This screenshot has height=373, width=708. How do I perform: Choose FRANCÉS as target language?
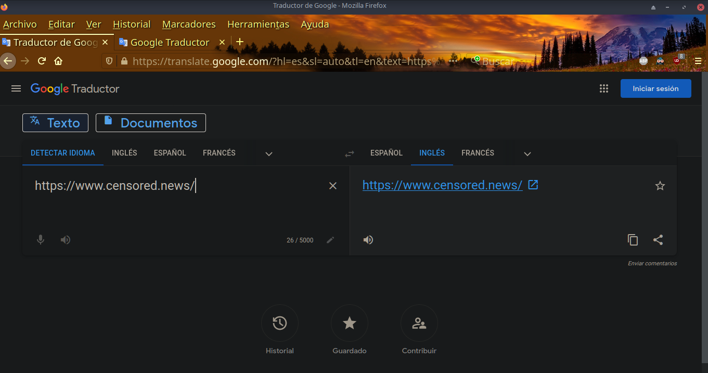(x=478, y=153)
